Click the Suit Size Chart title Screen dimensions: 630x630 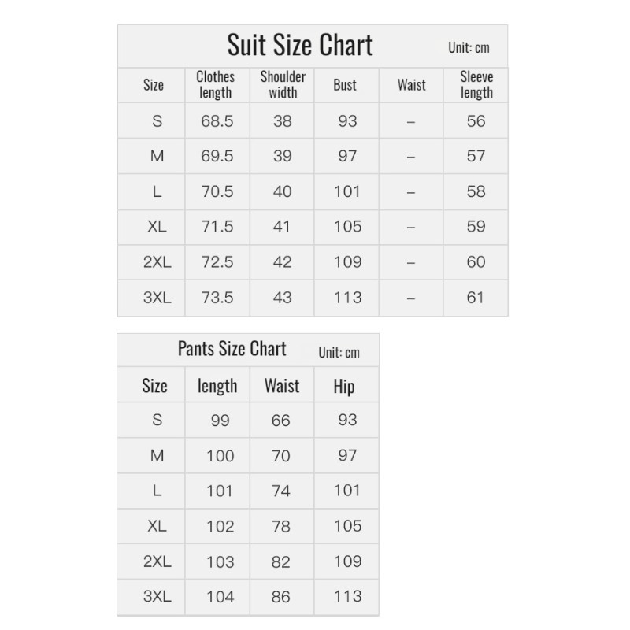tap(300, 45)
